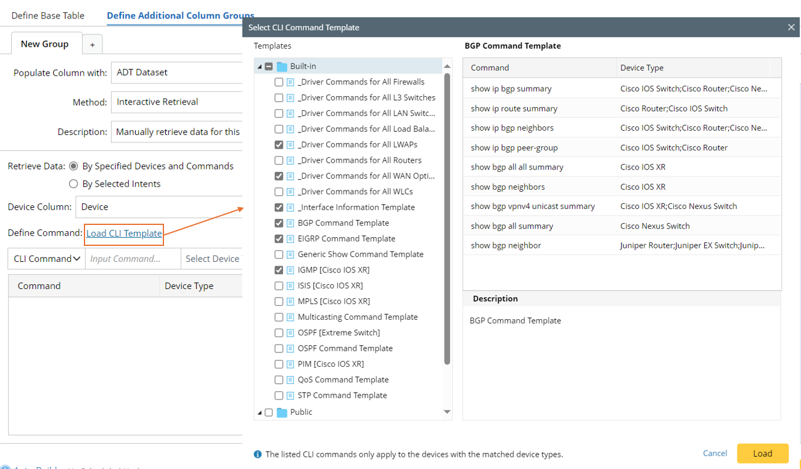801x469 pixels.
Task: Click the Load CLI Template link
Action: tap(124, 233)
